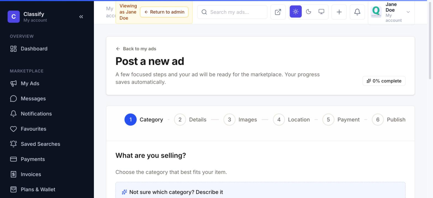Click "Not sure which category? Describe it"
Viewport: 433px width, 198px height.
click(176, 192)
